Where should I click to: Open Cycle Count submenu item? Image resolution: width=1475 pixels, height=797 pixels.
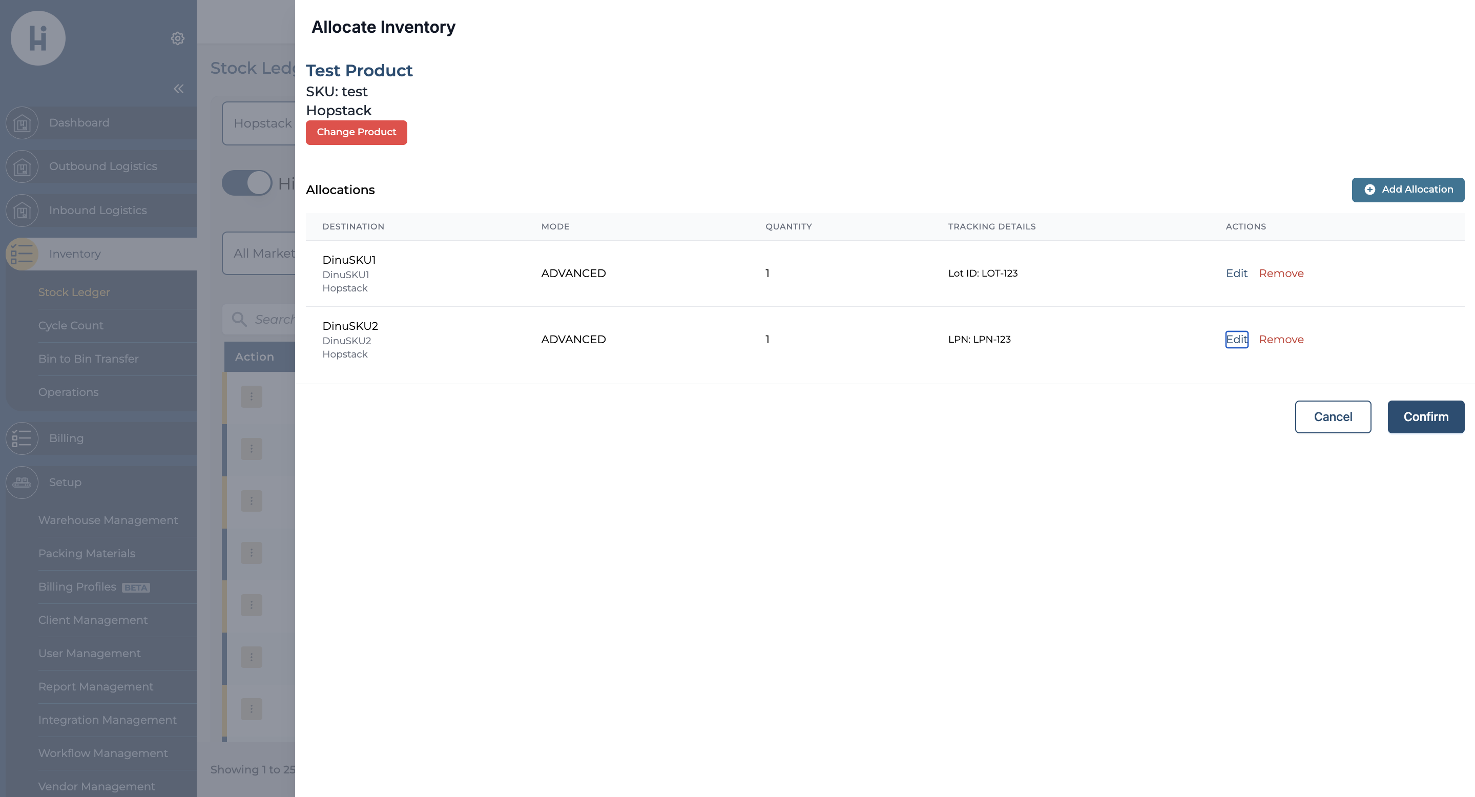pos(71,326)
